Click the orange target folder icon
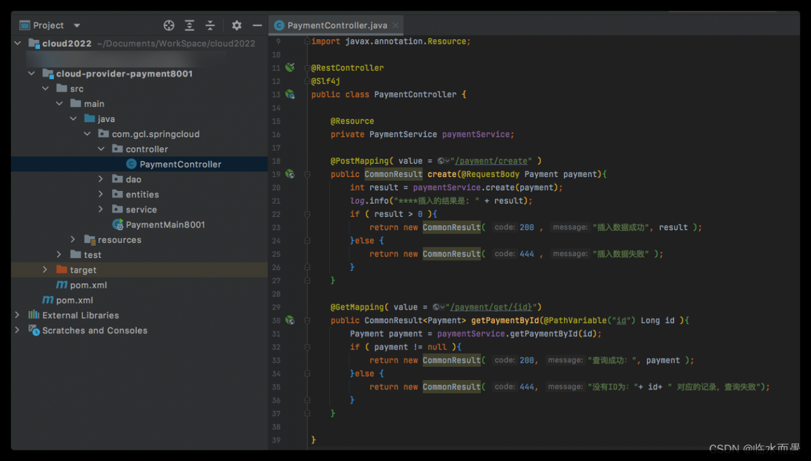Screen dimensions: 811x461 (x=61, y=270)
